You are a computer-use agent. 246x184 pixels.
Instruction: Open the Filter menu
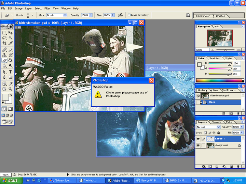click(47, 9)
